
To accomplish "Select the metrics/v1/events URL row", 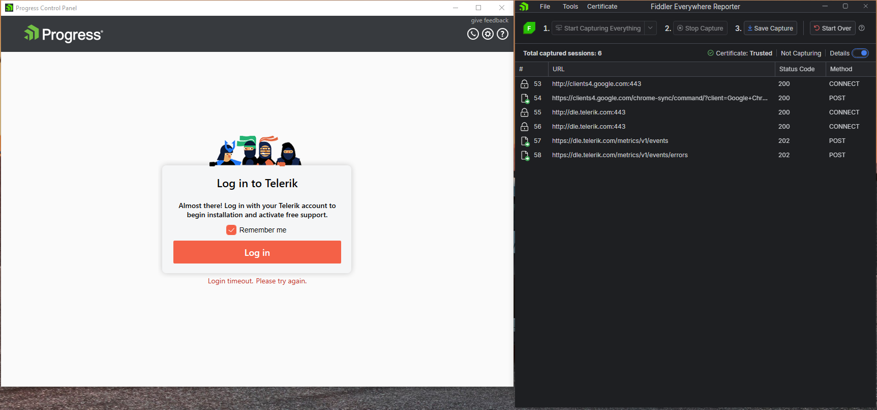I will pos(610,141).
